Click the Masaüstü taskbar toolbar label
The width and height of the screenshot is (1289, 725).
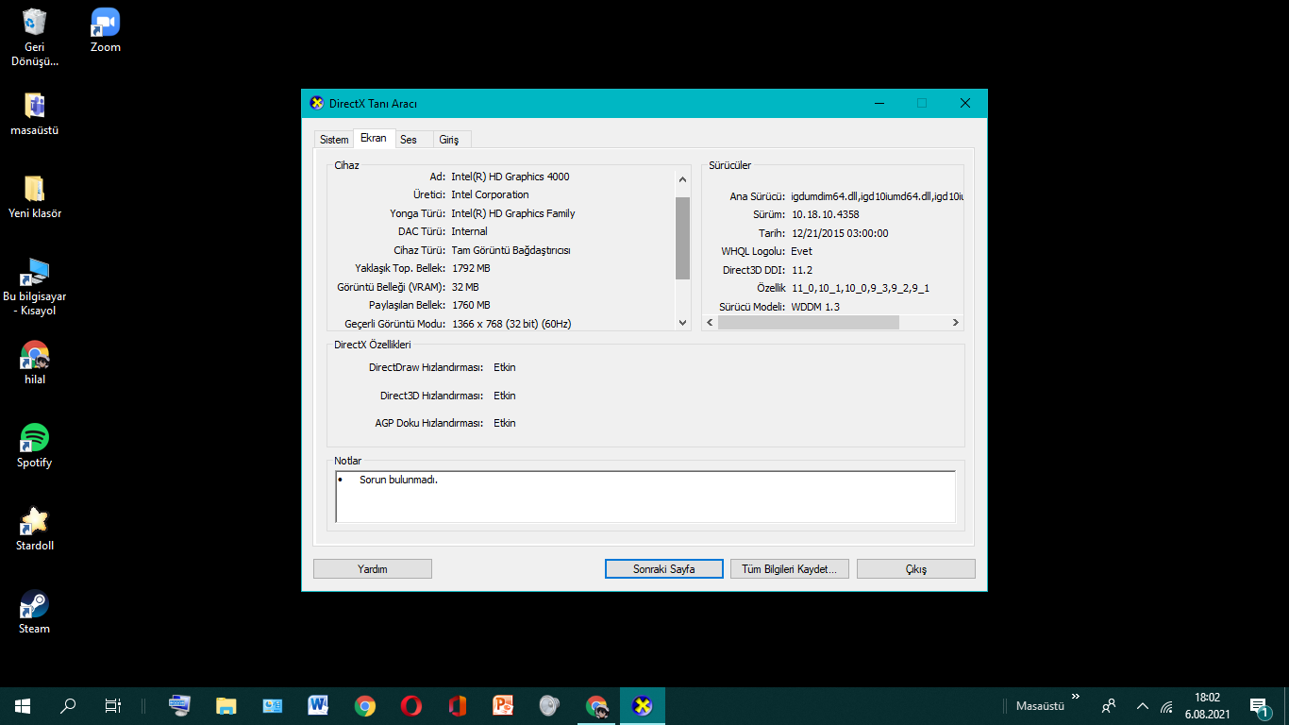tap(1040, 705)
